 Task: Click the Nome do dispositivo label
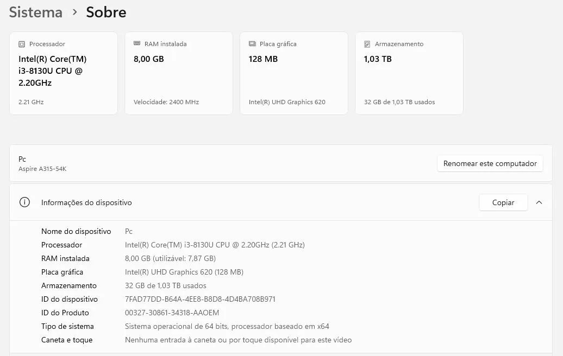(76, 231)
